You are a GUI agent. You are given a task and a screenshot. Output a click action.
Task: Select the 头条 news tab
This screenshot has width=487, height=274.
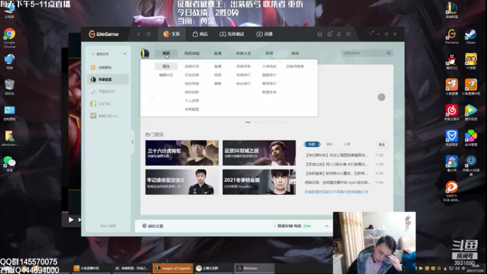point(312,144)
